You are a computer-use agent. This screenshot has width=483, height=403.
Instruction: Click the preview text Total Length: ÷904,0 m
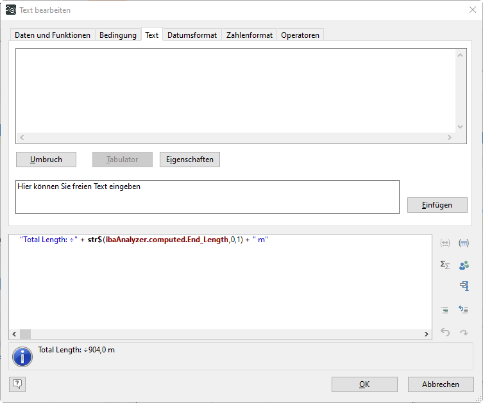coord(76,350)
